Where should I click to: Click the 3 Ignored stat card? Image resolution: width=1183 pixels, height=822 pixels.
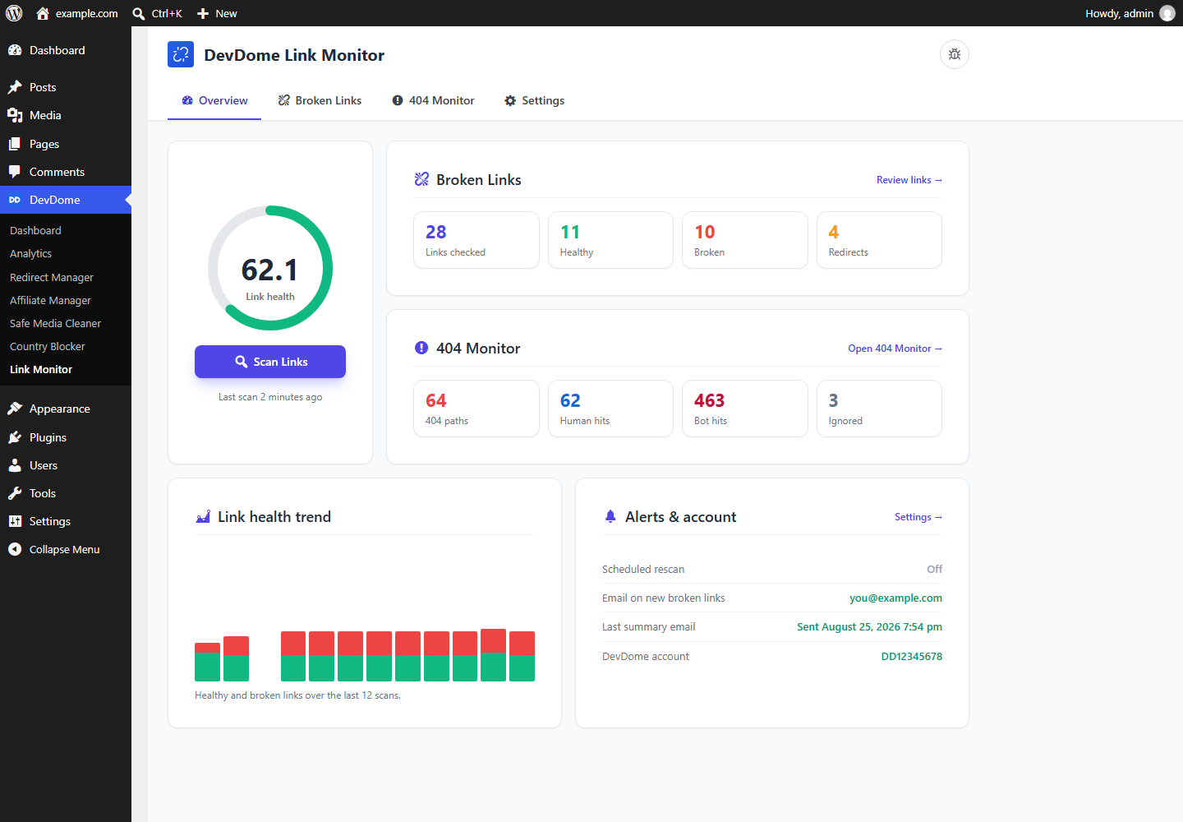pos(879,409)
